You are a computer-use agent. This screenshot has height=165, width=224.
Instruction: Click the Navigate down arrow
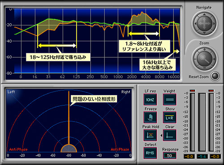point(204,33)
